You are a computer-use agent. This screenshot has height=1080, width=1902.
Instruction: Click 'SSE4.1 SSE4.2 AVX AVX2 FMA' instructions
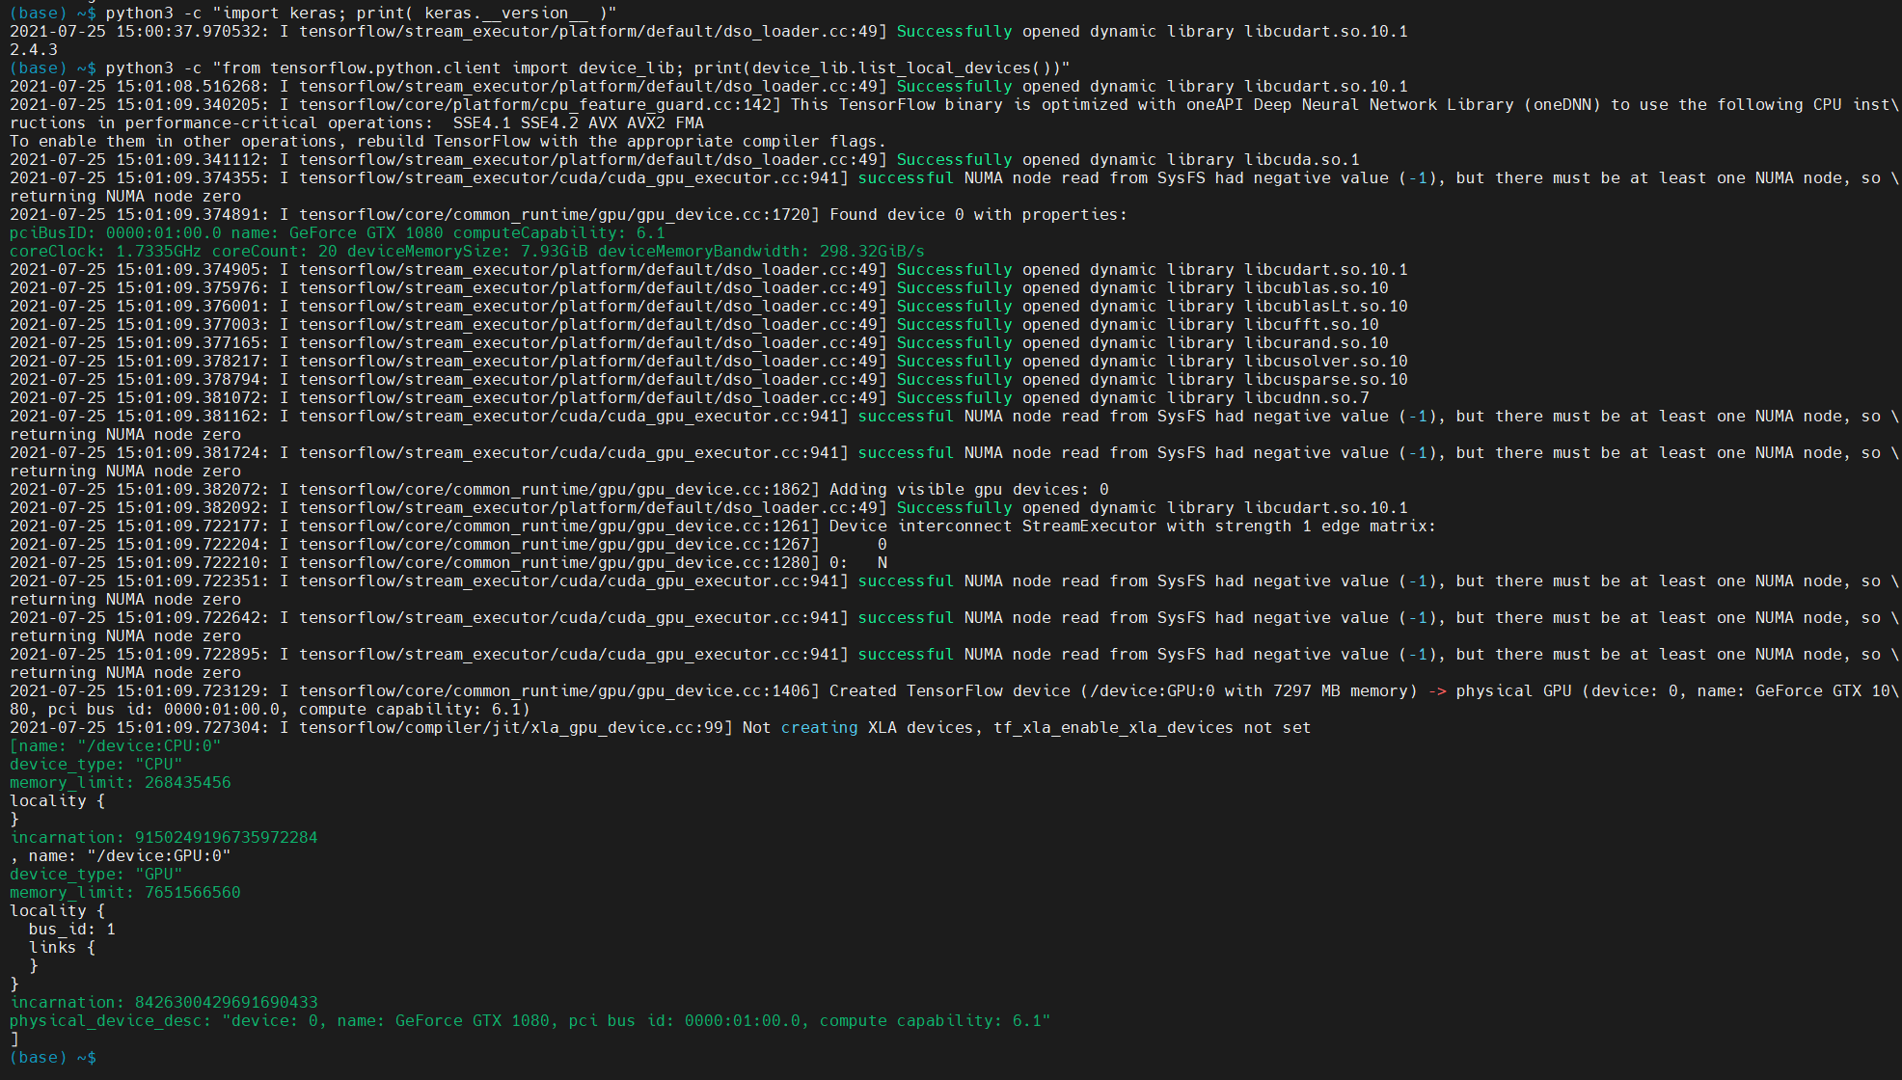(x=578, y=122)
